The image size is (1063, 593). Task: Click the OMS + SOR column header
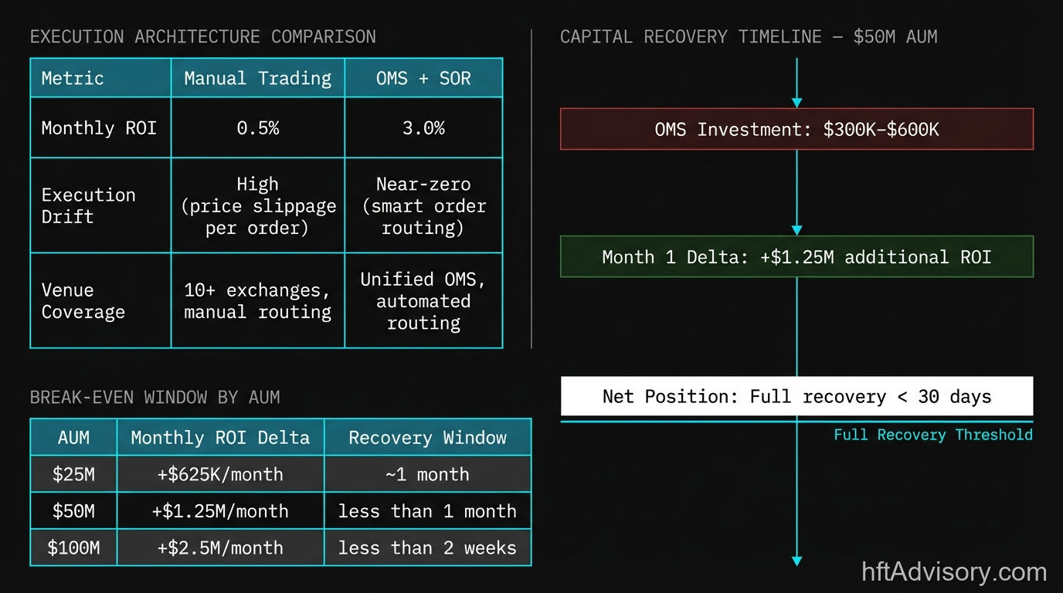(x=423, y=78)
